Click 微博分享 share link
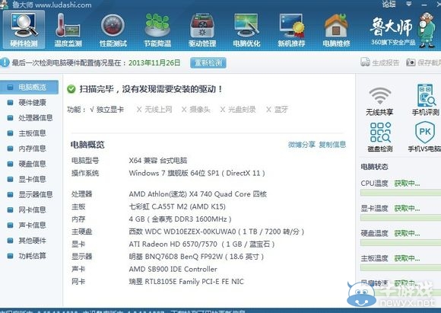The height and width of the screenshot is (313, 441). click(x=302, y=145)
